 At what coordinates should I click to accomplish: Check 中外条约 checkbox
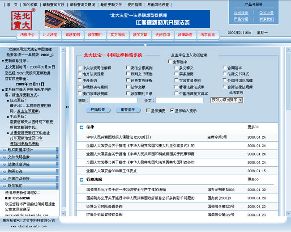[x=79, y=80]
